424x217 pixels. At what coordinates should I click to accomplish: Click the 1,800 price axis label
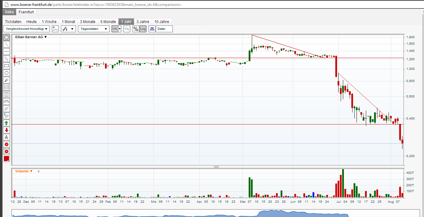(410, 37)
